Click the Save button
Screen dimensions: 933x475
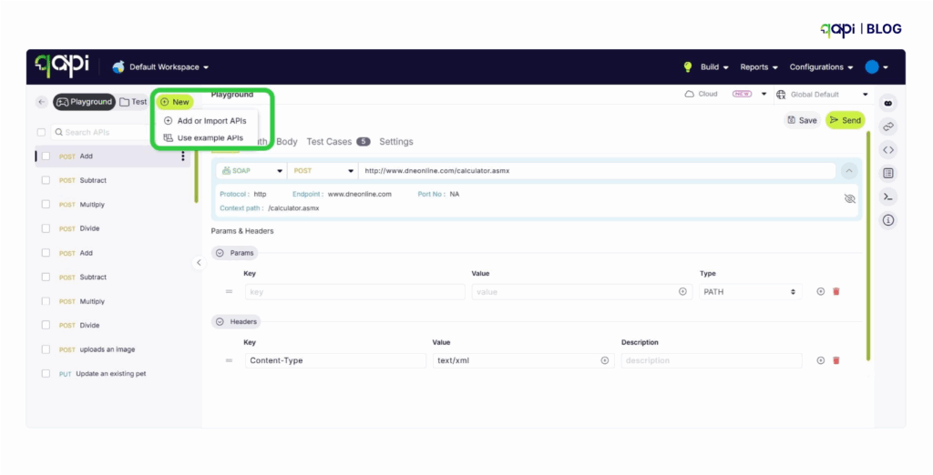801,120
